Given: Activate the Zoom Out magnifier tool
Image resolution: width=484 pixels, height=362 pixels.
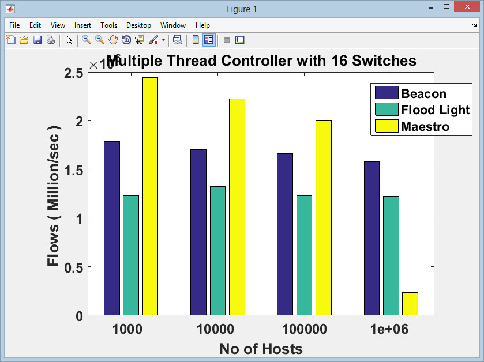Looking at the screenshot, I should [x=100, y=40].
